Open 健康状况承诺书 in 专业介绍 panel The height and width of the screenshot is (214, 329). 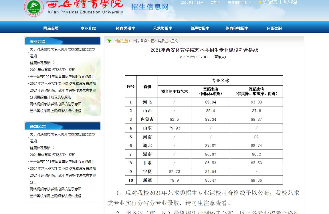[x=42, y=63]
